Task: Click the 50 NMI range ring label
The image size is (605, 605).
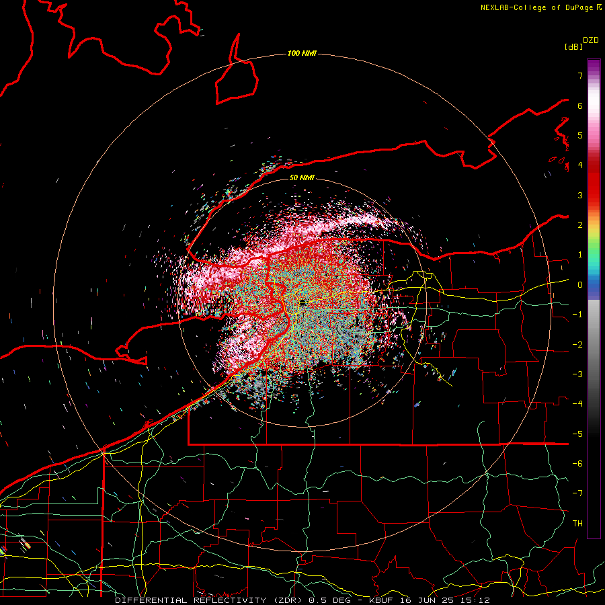Action: [x=302, y=177]
